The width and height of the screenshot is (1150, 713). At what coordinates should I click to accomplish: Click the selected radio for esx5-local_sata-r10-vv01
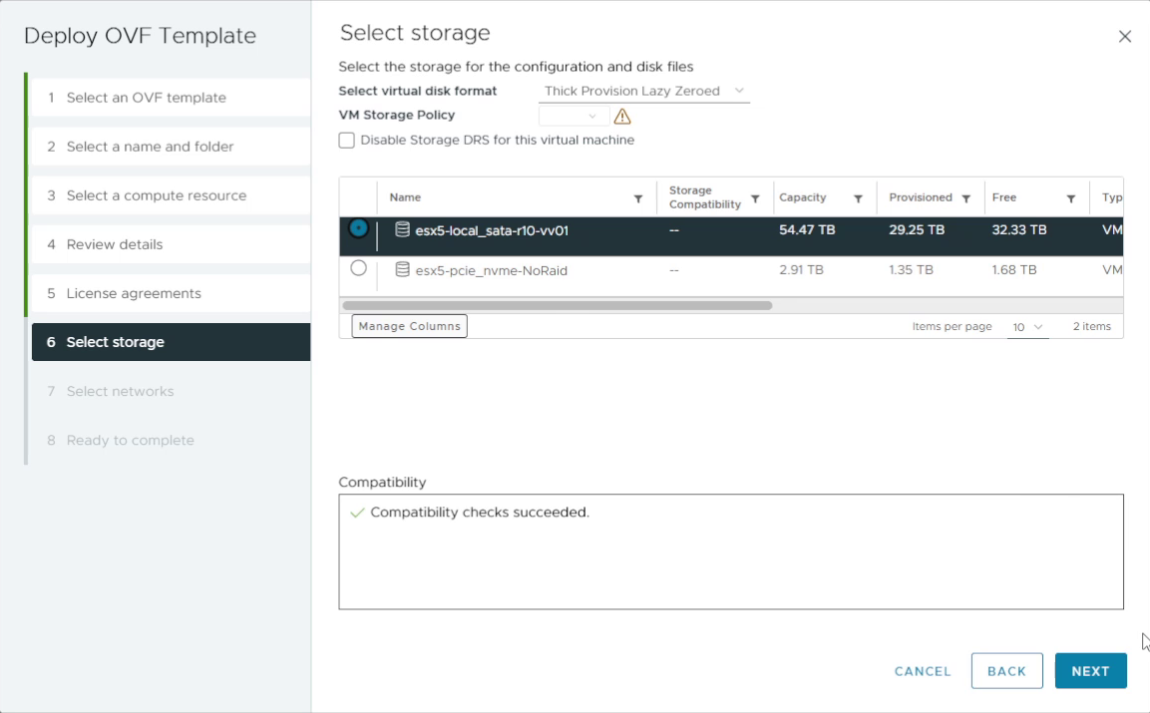[358, 230]
